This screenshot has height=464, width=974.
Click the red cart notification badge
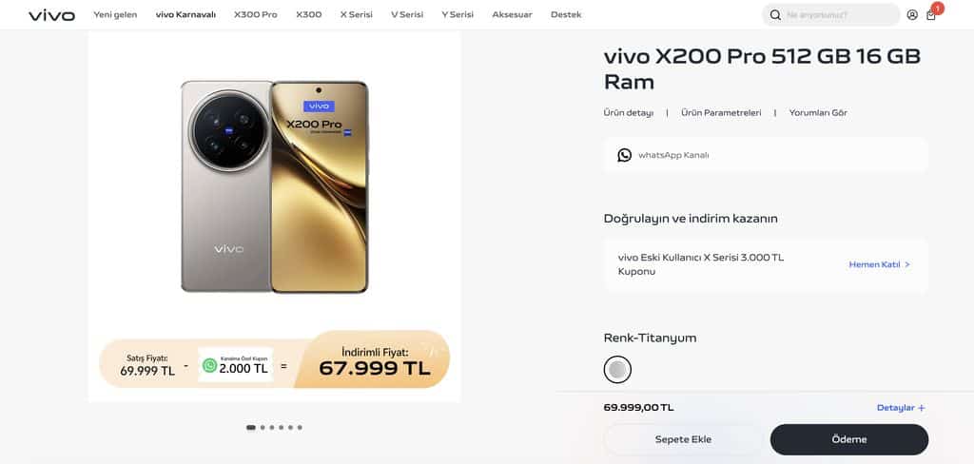(937, 8)
